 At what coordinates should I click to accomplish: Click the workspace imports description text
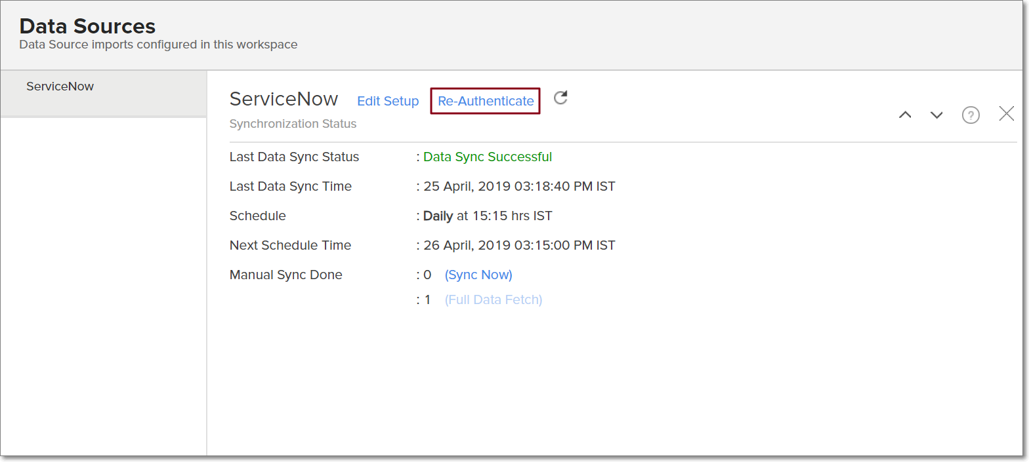coord(158,45)
